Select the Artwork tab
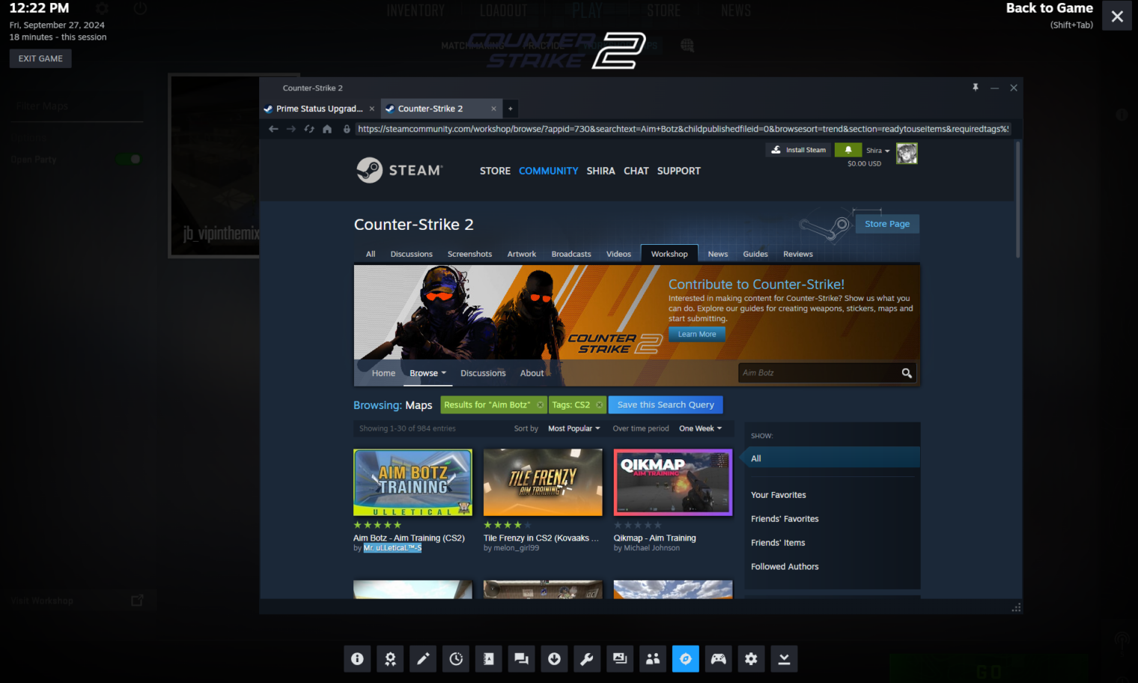This screenshot has width=1138, height=683. [522, 254]
